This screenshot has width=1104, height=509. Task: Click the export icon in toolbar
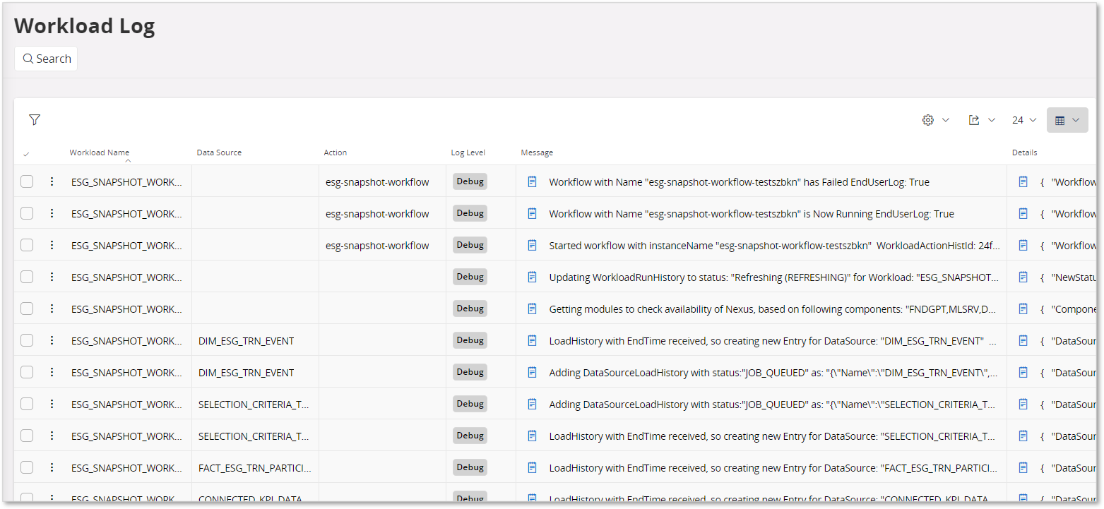coord(974,120)
